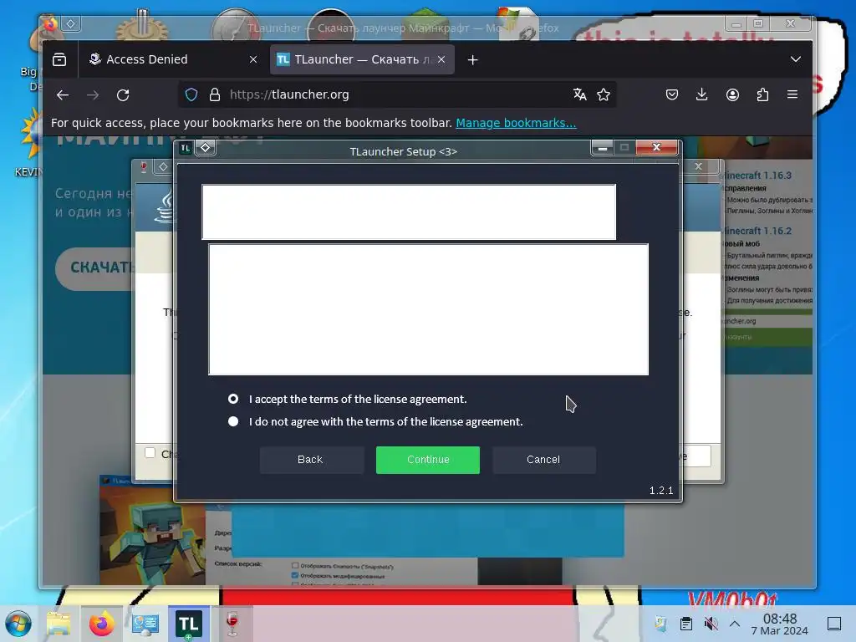
Task: Click the TL icon in TLauncher Setup title bar
Action: [x=186, y=147]
